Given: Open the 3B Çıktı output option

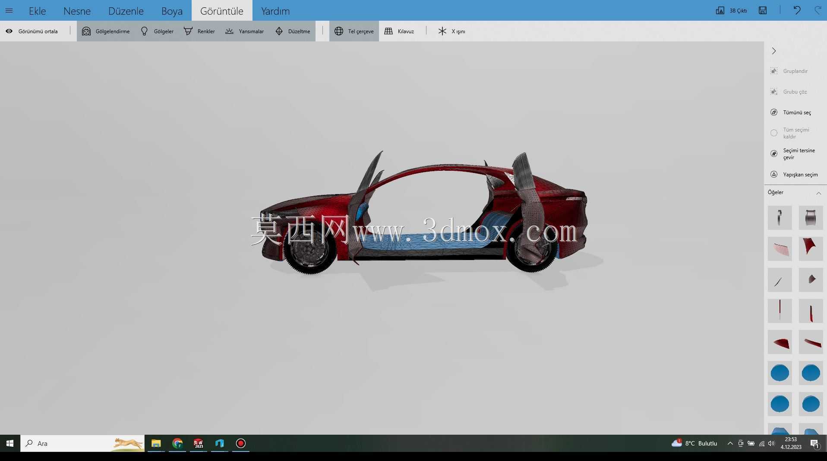Looking at the screenshot, I should (732, 10).
